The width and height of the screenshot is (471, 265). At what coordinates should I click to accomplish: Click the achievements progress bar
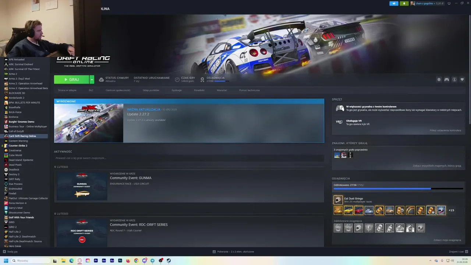tap(398, 188)
